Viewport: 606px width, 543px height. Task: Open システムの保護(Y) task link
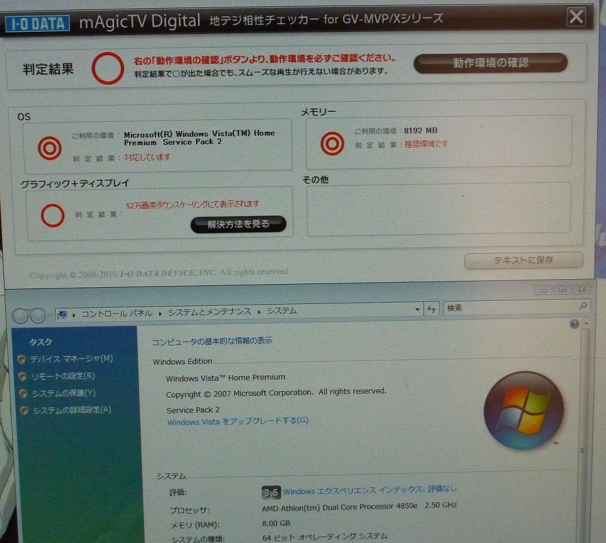click(x=63, y=393)
